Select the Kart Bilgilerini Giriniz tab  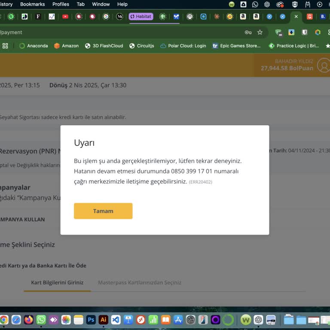click(x=57, y=283)
